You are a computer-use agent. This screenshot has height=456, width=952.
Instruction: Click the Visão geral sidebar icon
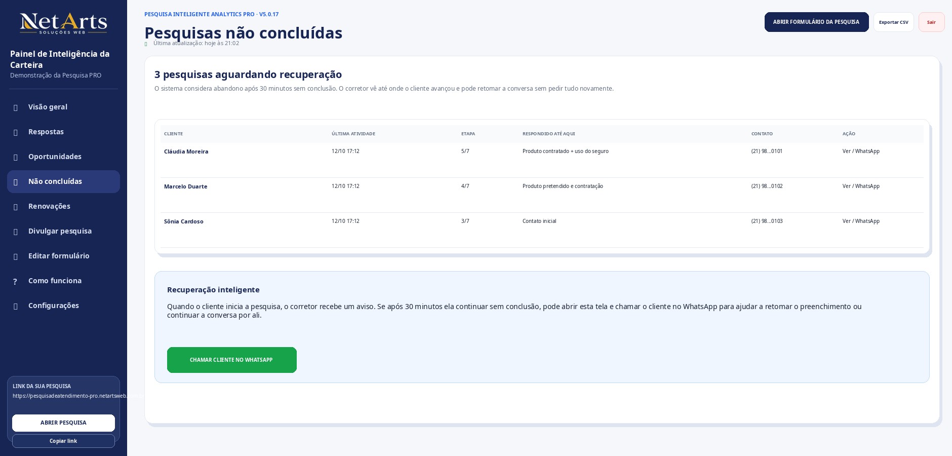[x=16, y=107]
